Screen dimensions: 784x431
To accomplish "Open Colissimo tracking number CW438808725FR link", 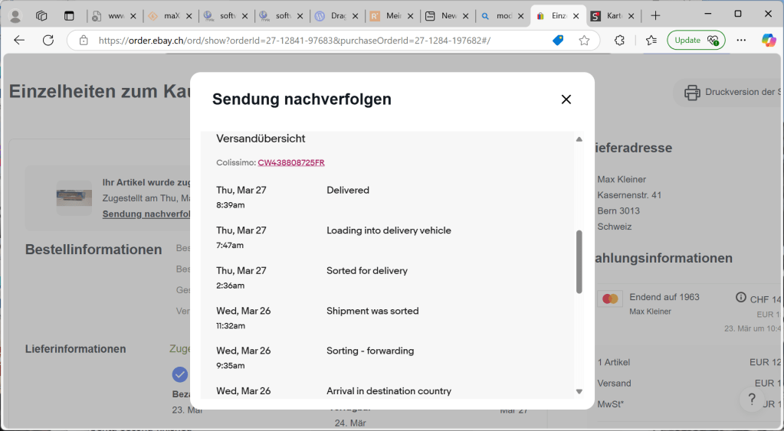I will [x=291, y=162].
